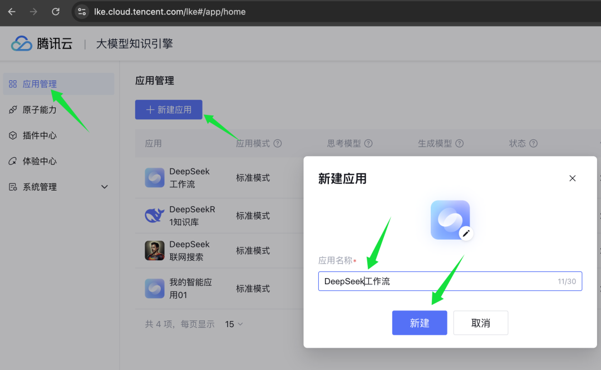Click the dialog's app avatar image
Image resolution: width=601 pixels, height=370 pixels.
(450, 220)
